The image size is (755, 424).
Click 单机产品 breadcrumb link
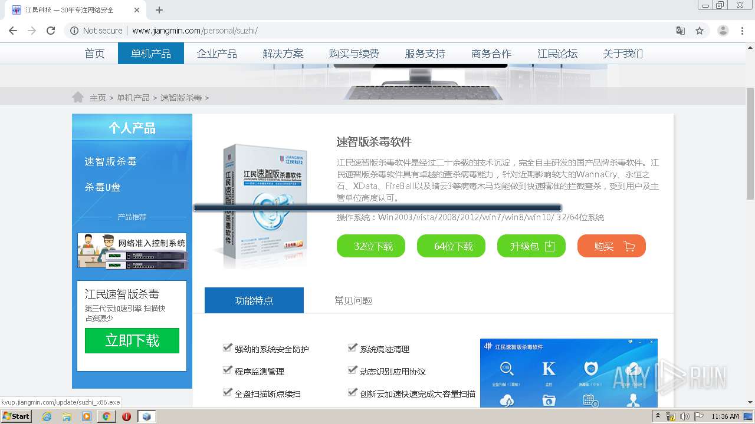point(133,98)
